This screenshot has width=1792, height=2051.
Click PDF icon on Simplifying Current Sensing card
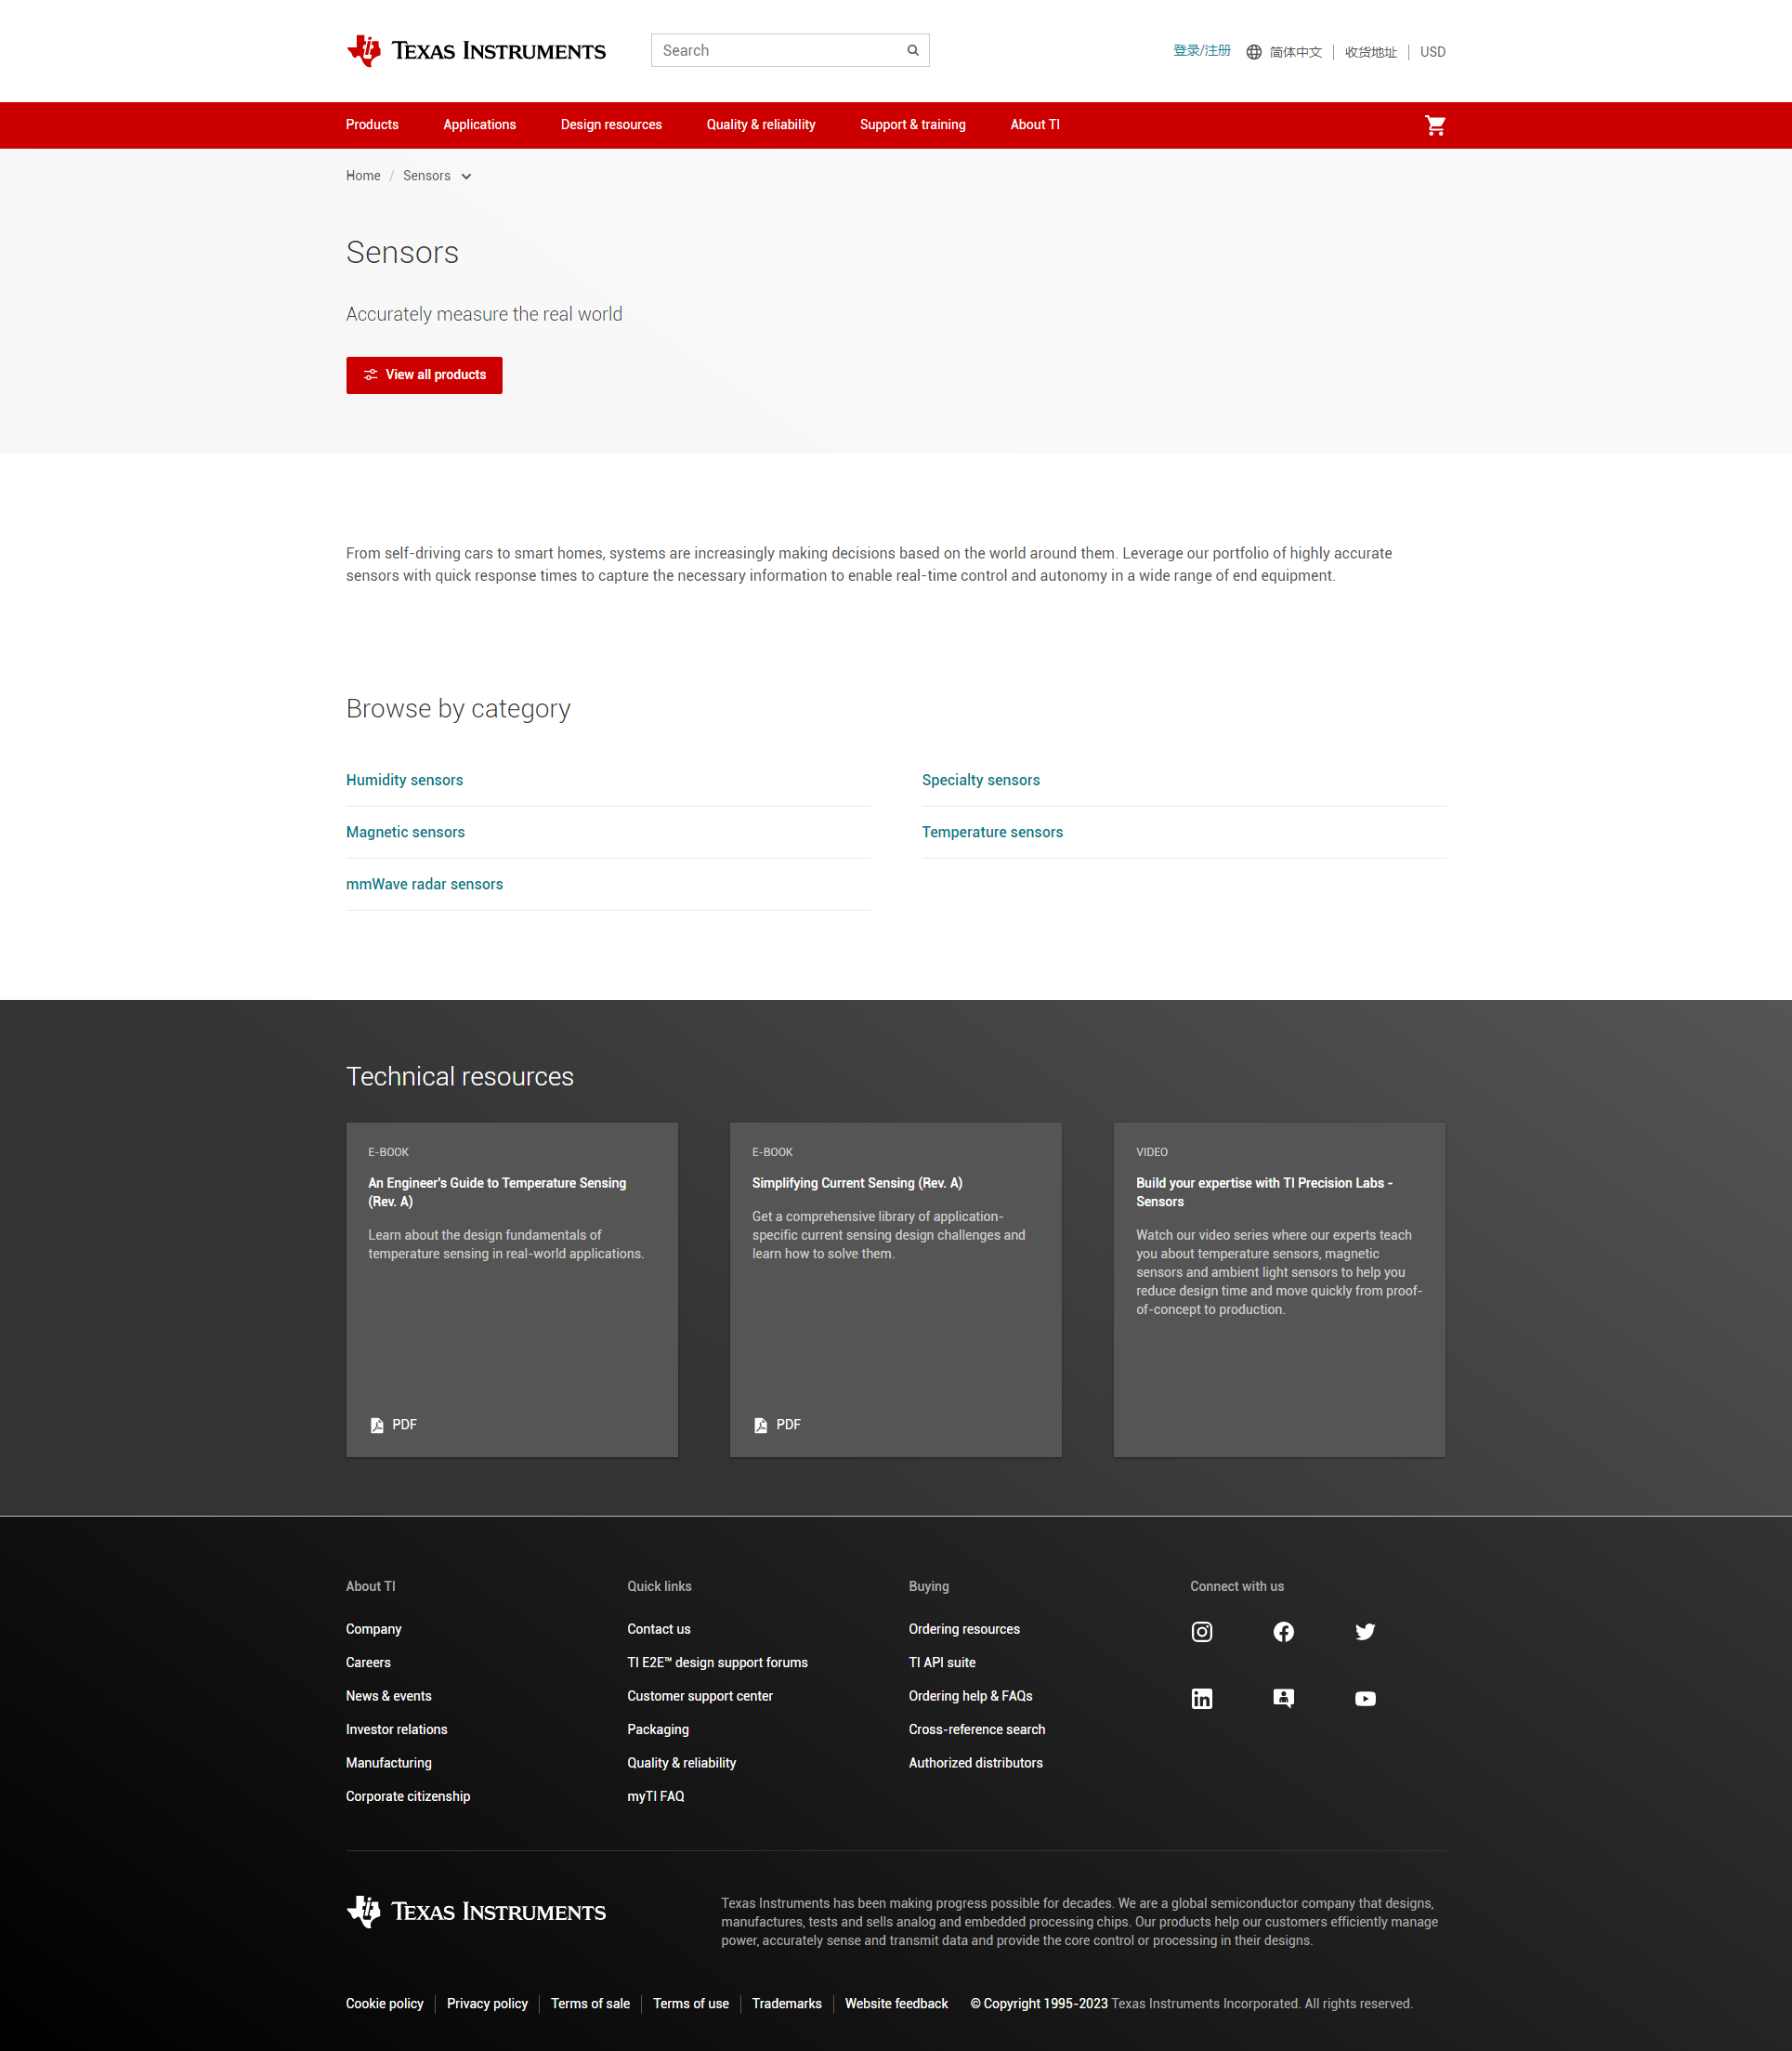761,1425
